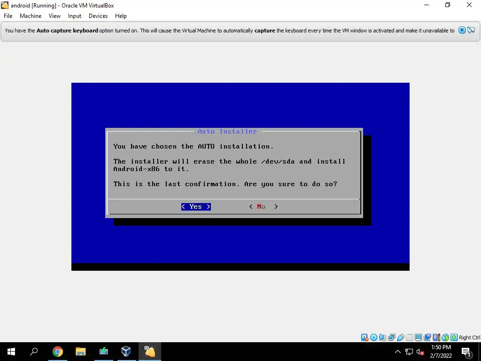
Task: Open the Windows notification center
Action: [466, 352]
